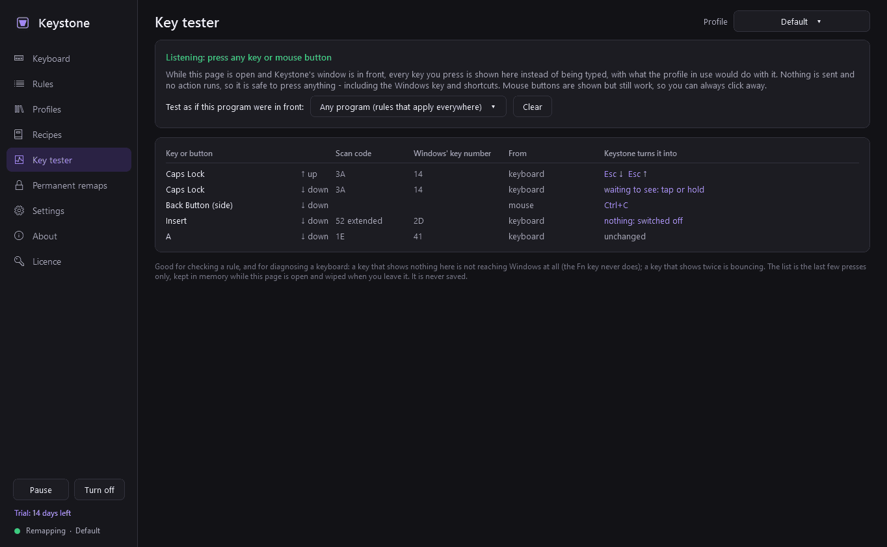Click the '2D' key number cell
The height and width of the screenshot is (547, 887).
coord(419,221)
